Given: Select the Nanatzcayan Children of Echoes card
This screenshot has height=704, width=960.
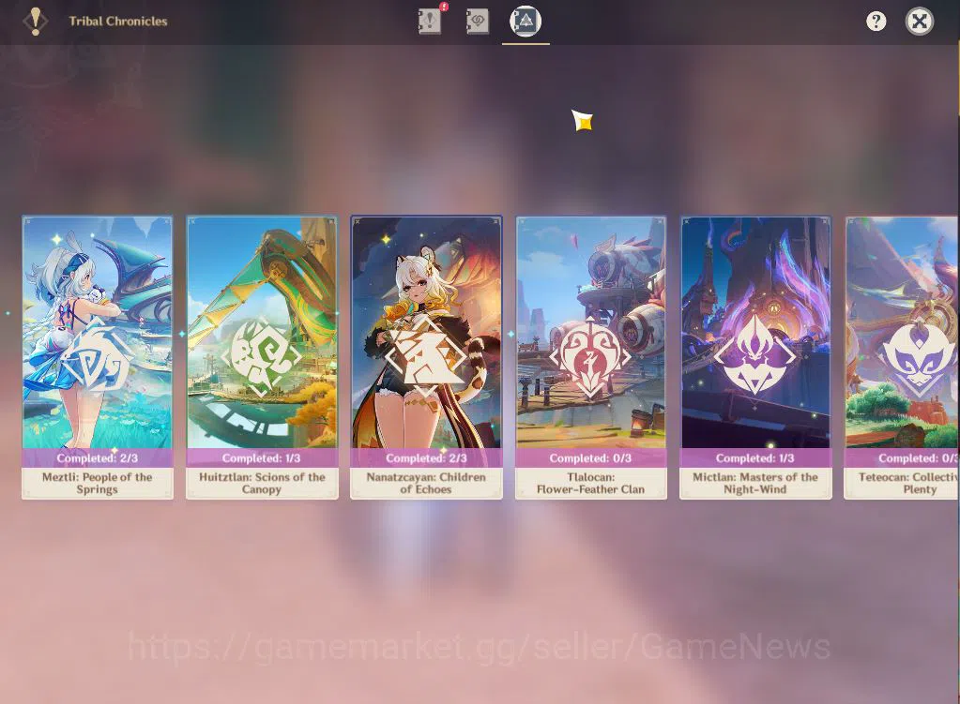Looking at the screenshot, I should click(x=426, y=357).
